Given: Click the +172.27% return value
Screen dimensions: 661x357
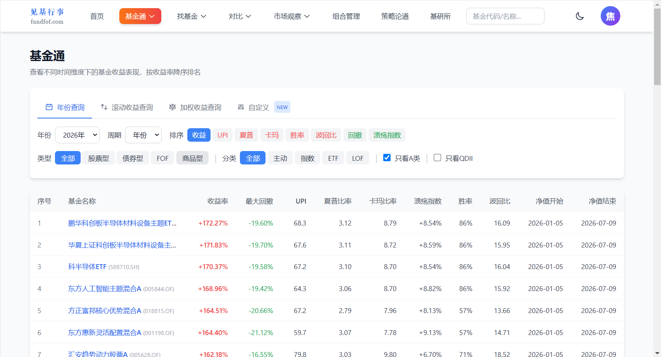Looking at the screenshot, I should click(213, 223).
